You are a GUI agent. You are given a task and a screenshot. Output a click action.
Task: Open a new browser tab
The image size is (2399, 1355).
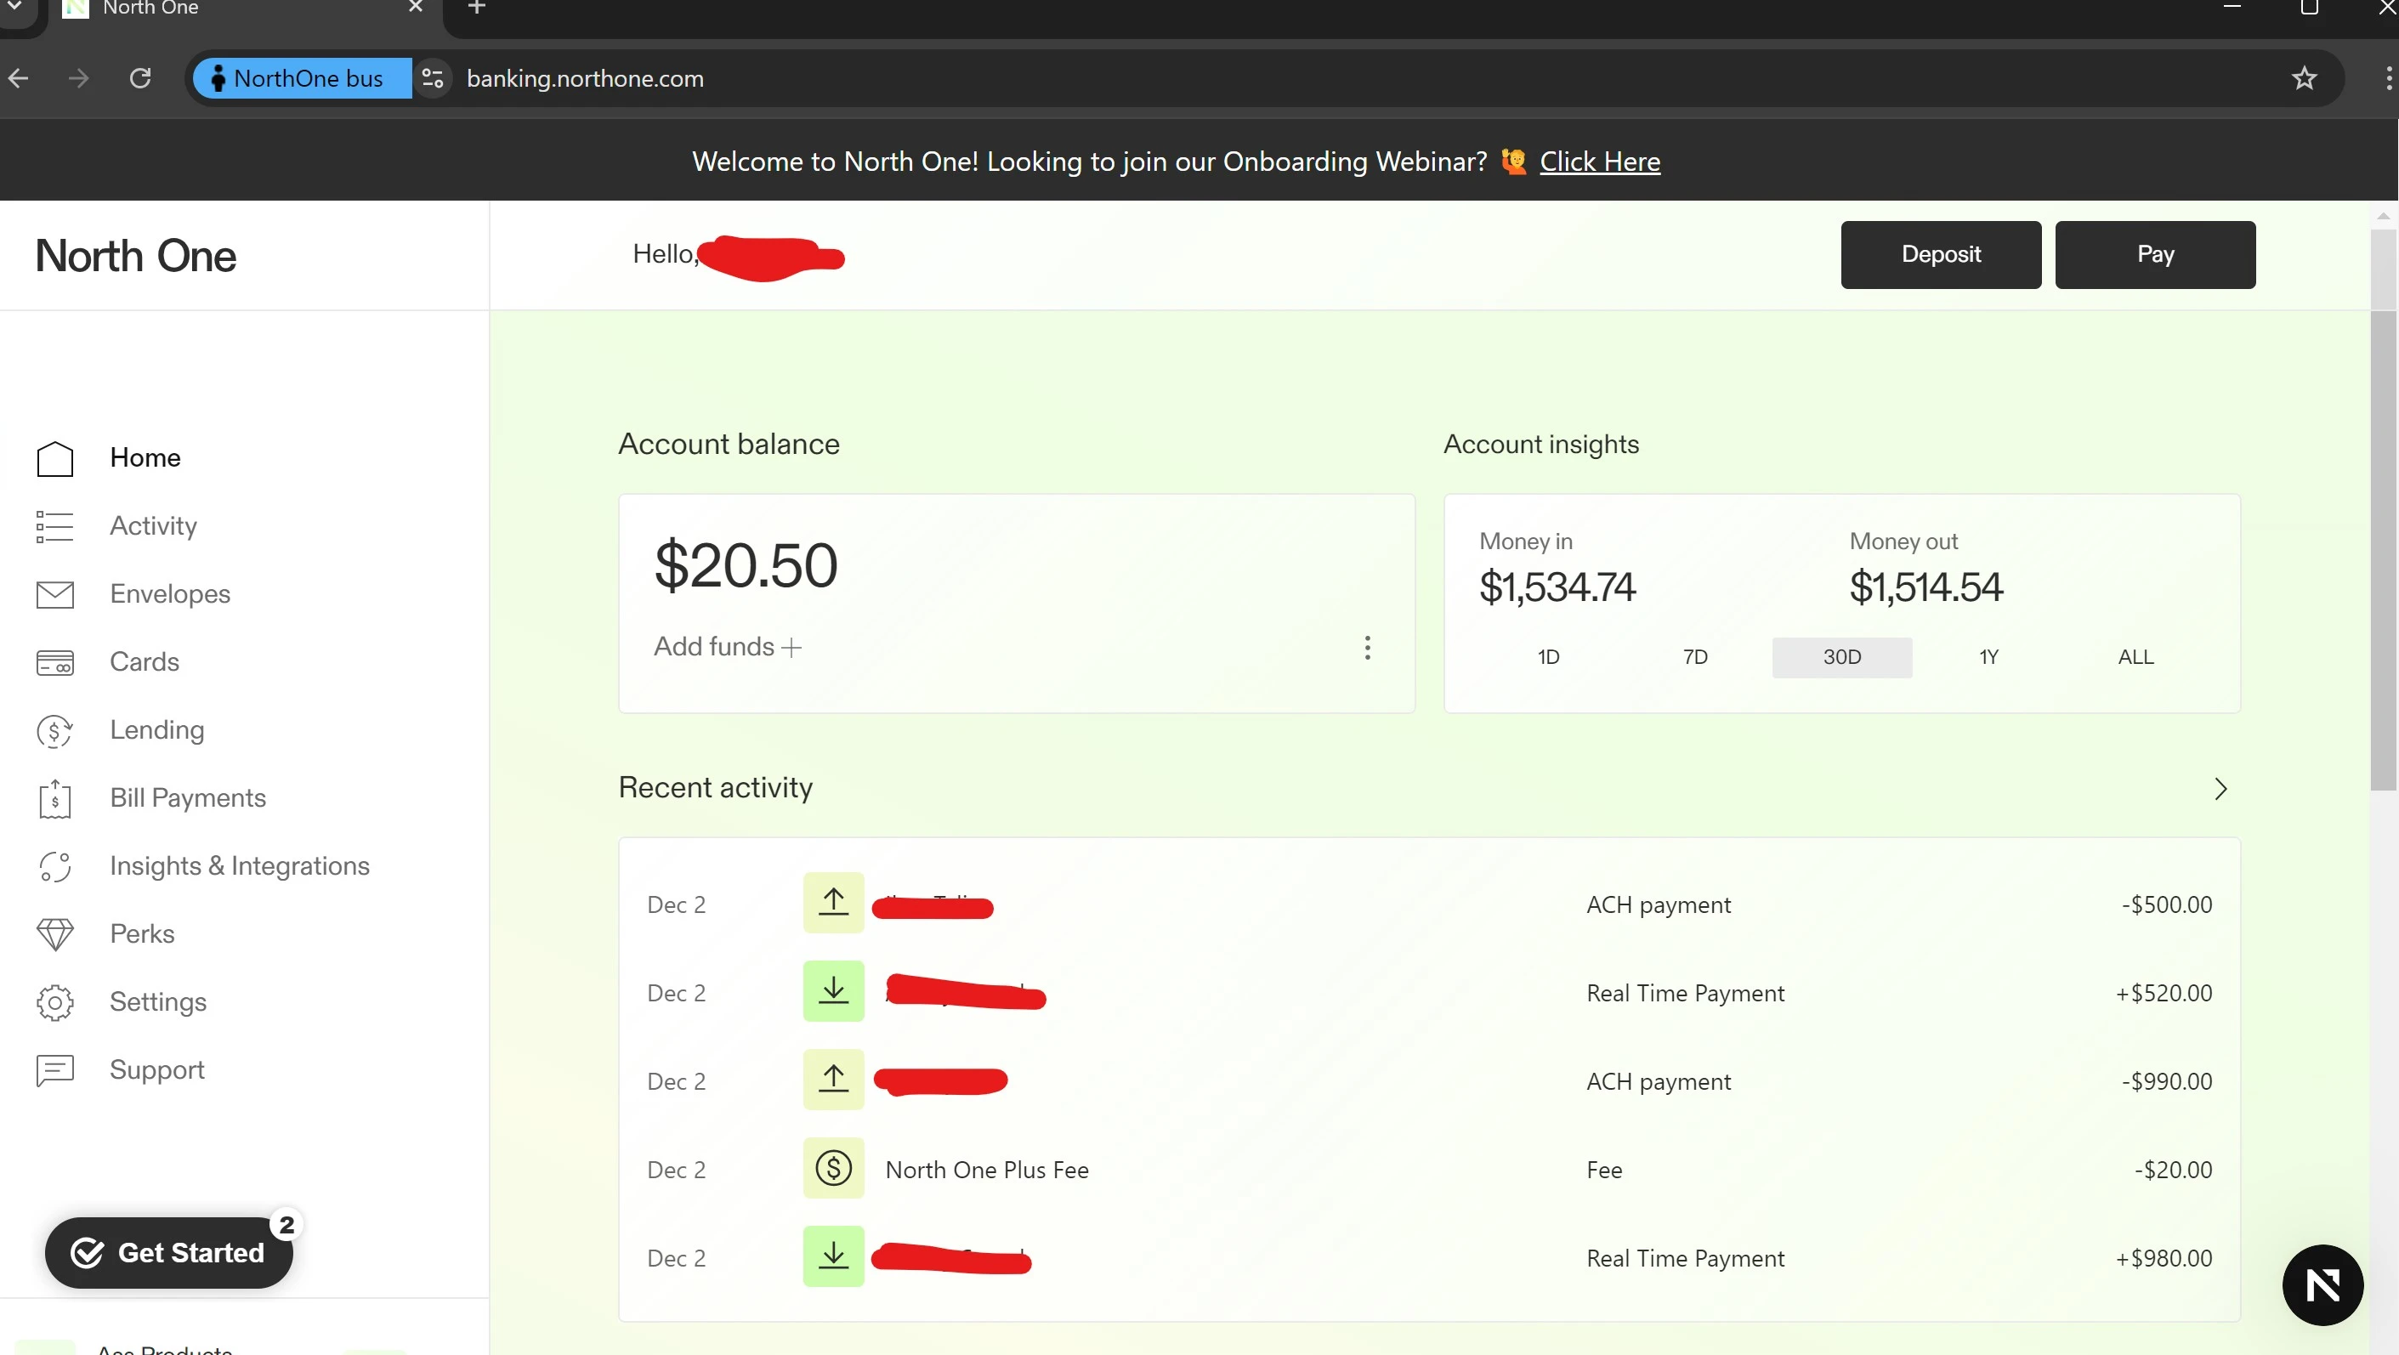(477, 8)
